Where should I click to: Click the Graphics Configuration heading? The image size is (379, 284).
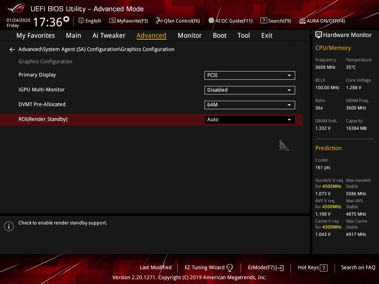(45, 62)
